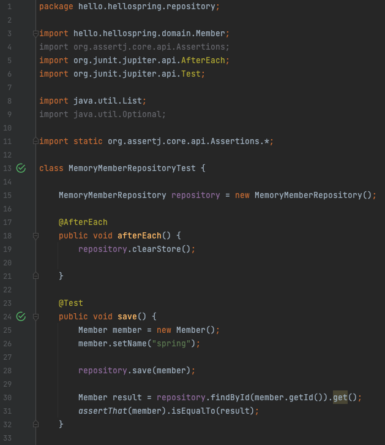Click the "MemoryMemberRepository" type starting line 15

[113, 196]
